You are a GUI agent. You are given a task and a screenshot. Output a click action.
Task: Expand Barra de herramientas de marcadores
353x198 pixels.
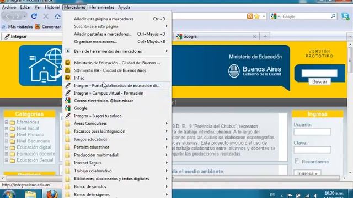pos(117,51)
